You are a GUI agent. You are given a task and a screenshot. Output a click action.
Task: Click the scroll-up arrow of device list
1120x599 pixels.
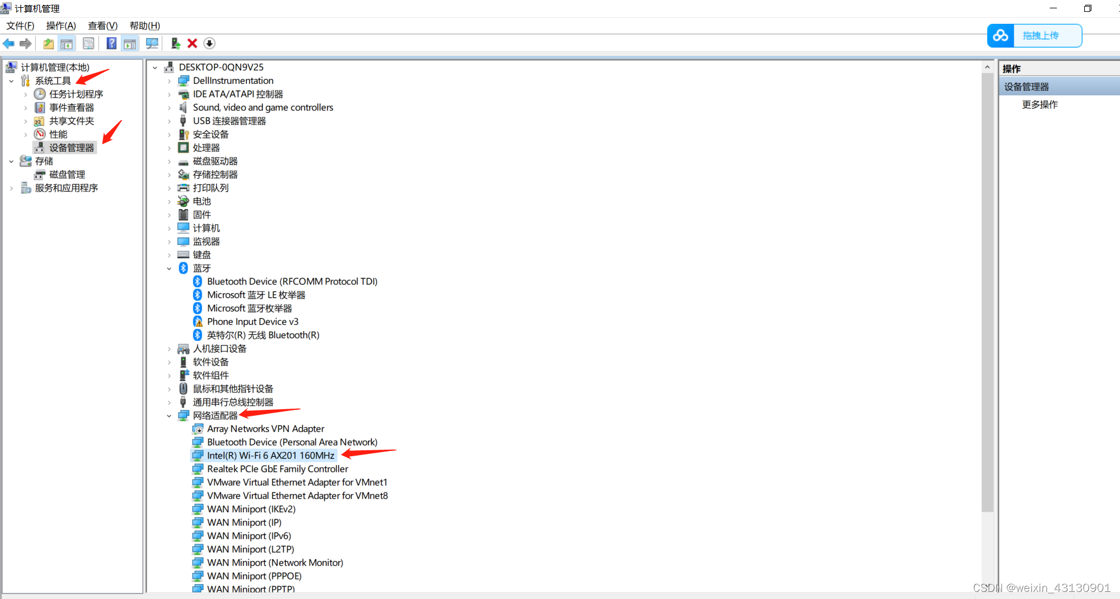(987, 67)
